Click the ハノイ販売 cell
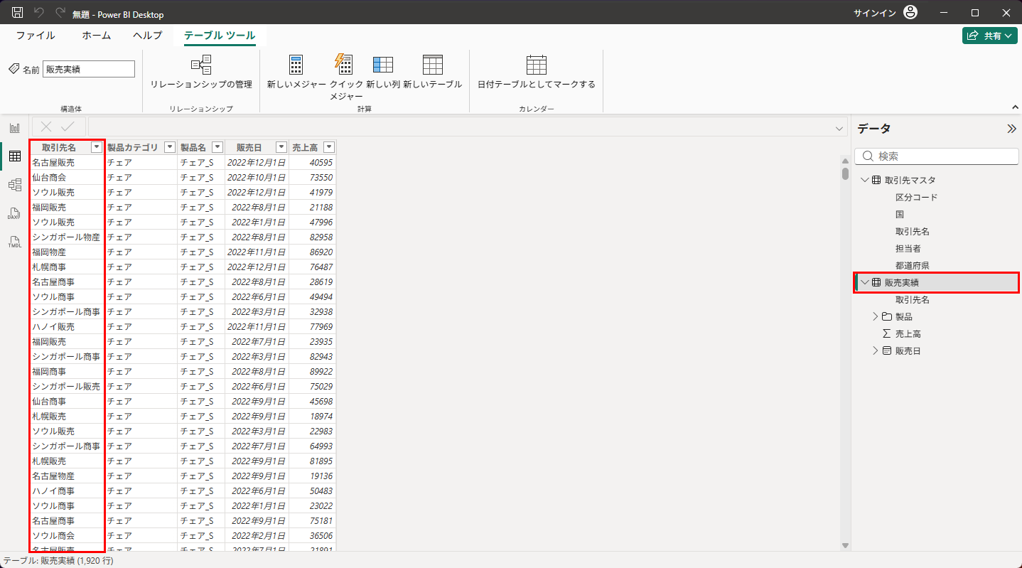The image size is (1022, 568). tap(67, 327)
